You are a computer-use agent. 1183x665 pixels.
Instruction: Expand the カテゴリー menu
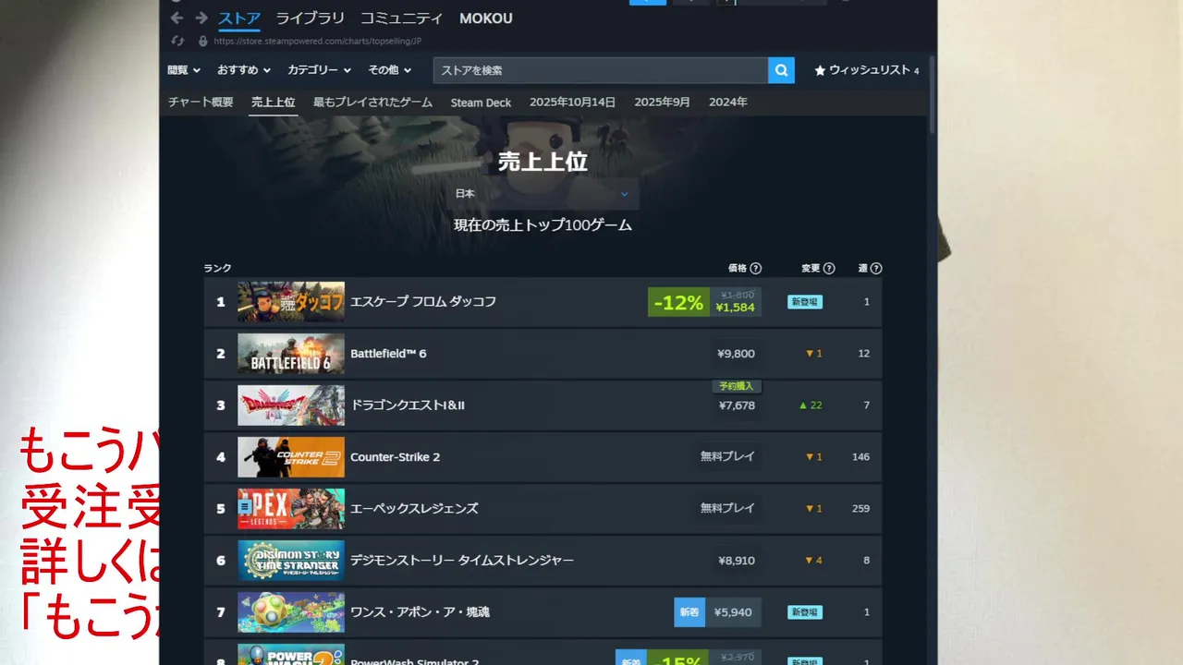(x=319, y=70)
